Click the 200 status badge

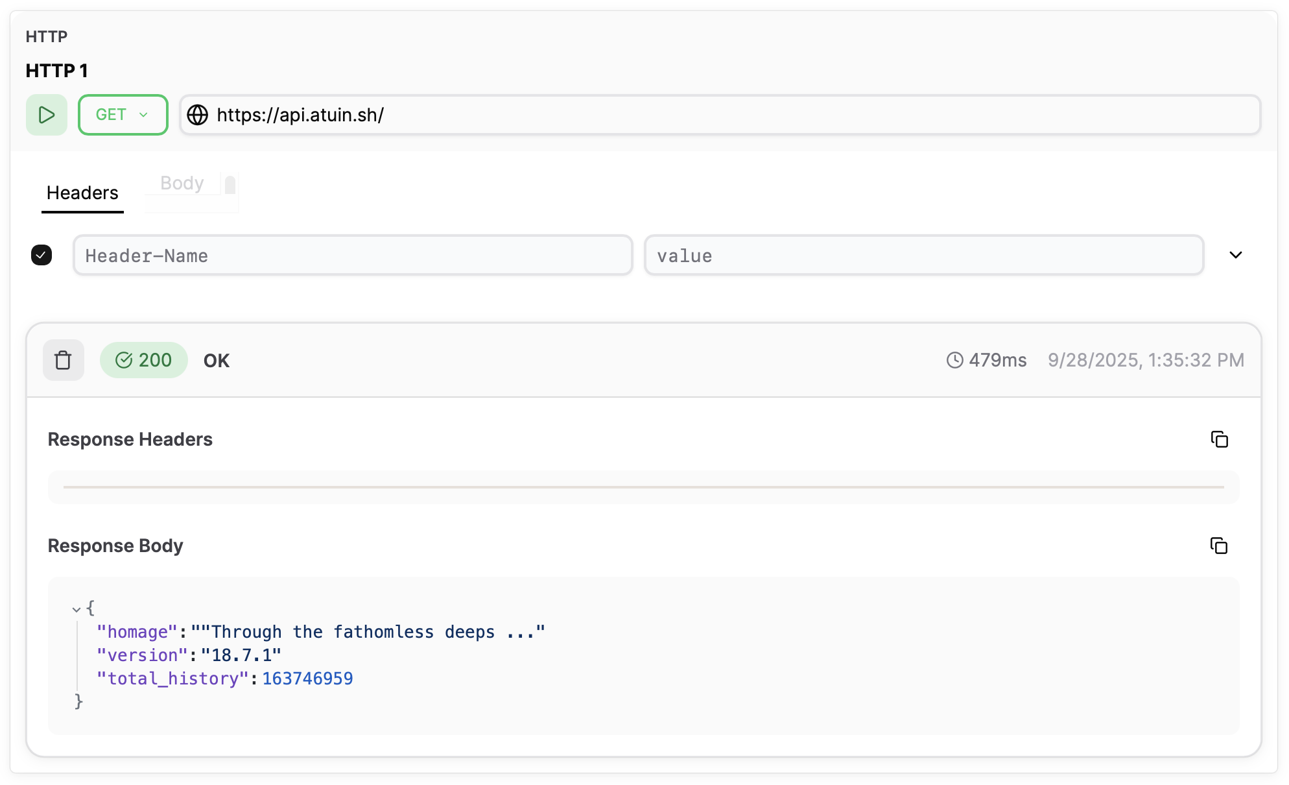(143, 359)
